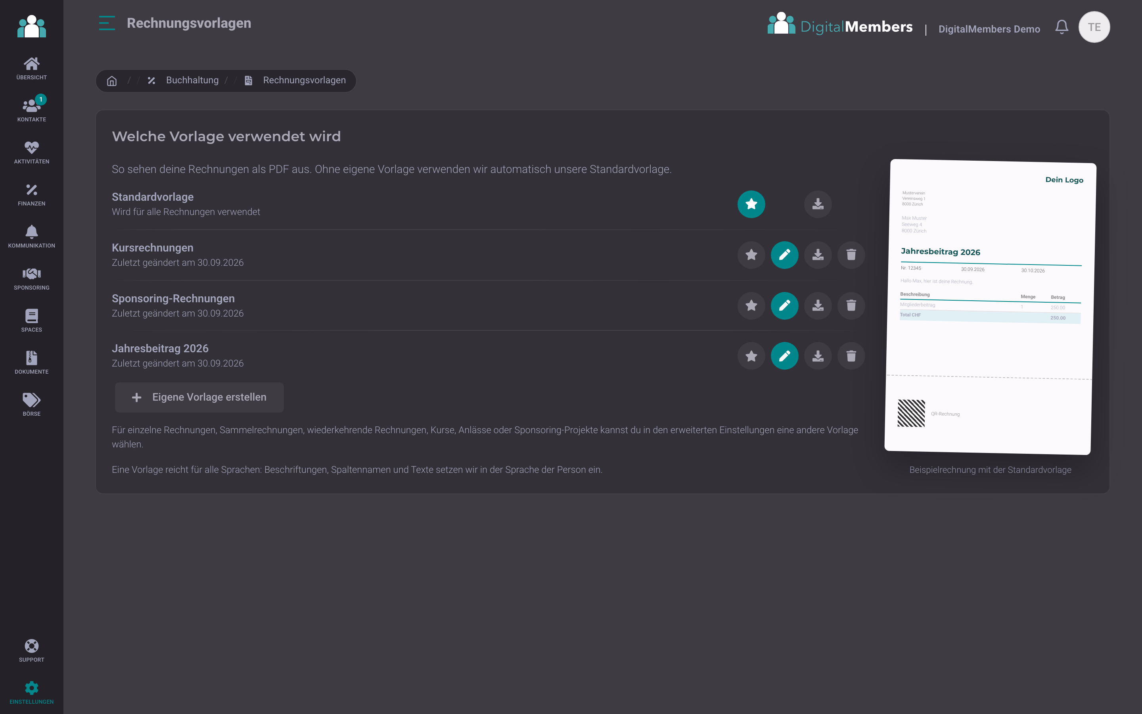Open the Dokumente section
This screenshot has width=1142, height=714.
coord(32,363)
